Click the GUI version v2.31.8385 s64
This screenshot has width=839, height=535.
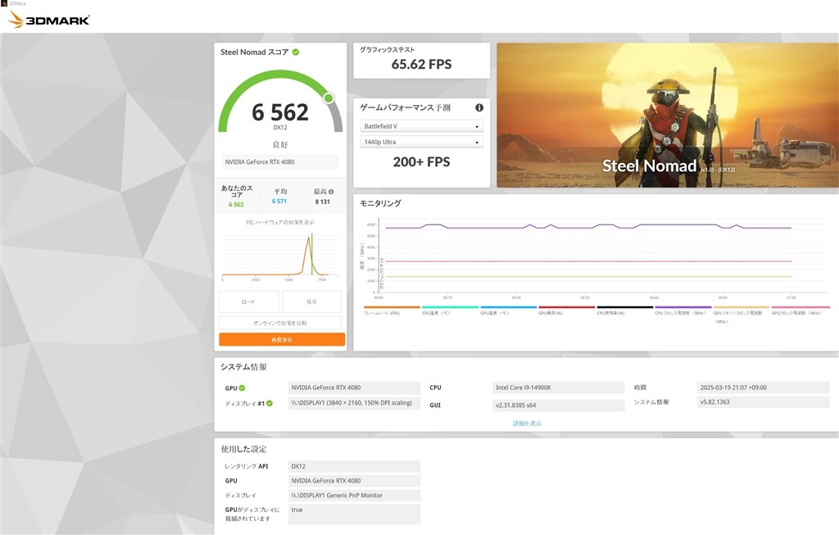coord(558,405)
